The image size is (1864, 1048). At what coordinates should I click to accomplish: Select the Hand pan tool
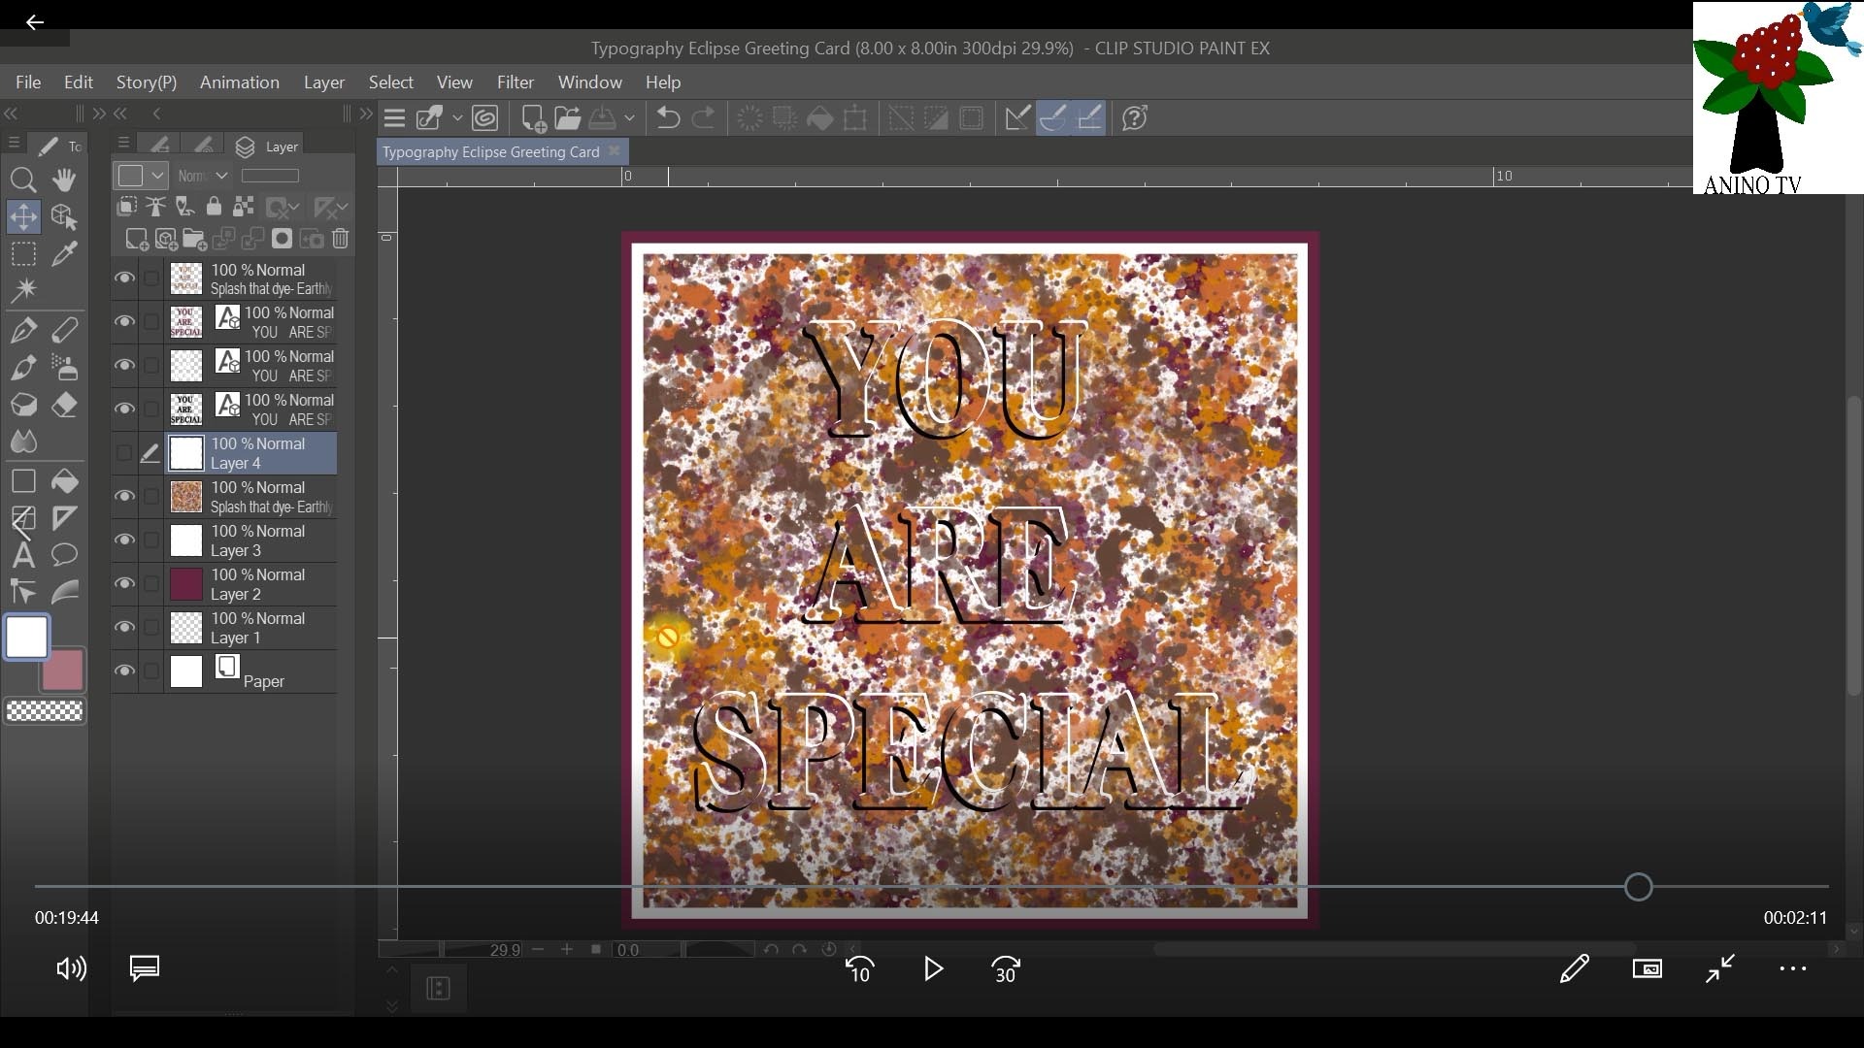tap(64, 180)
